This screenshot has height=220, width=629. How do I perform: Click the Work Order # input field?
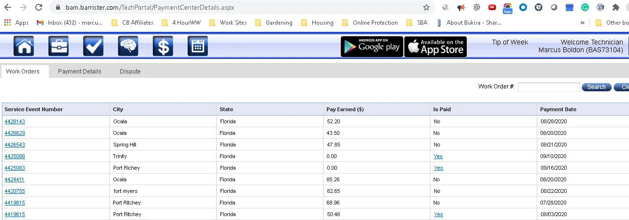pos(548,87)
